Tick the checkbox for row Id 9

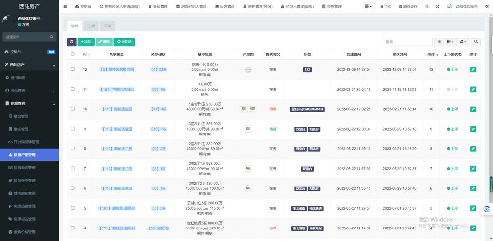tap(73, 129)
